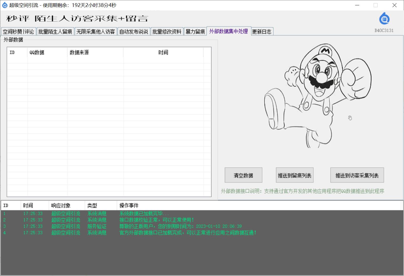
Task: Click the Mario cartoon image
Action: (x=317, y=95)
